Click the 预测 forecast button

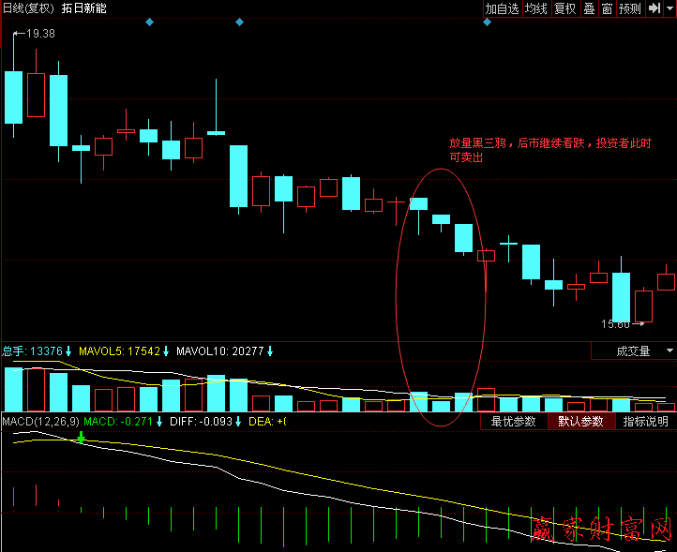point(629,8)
